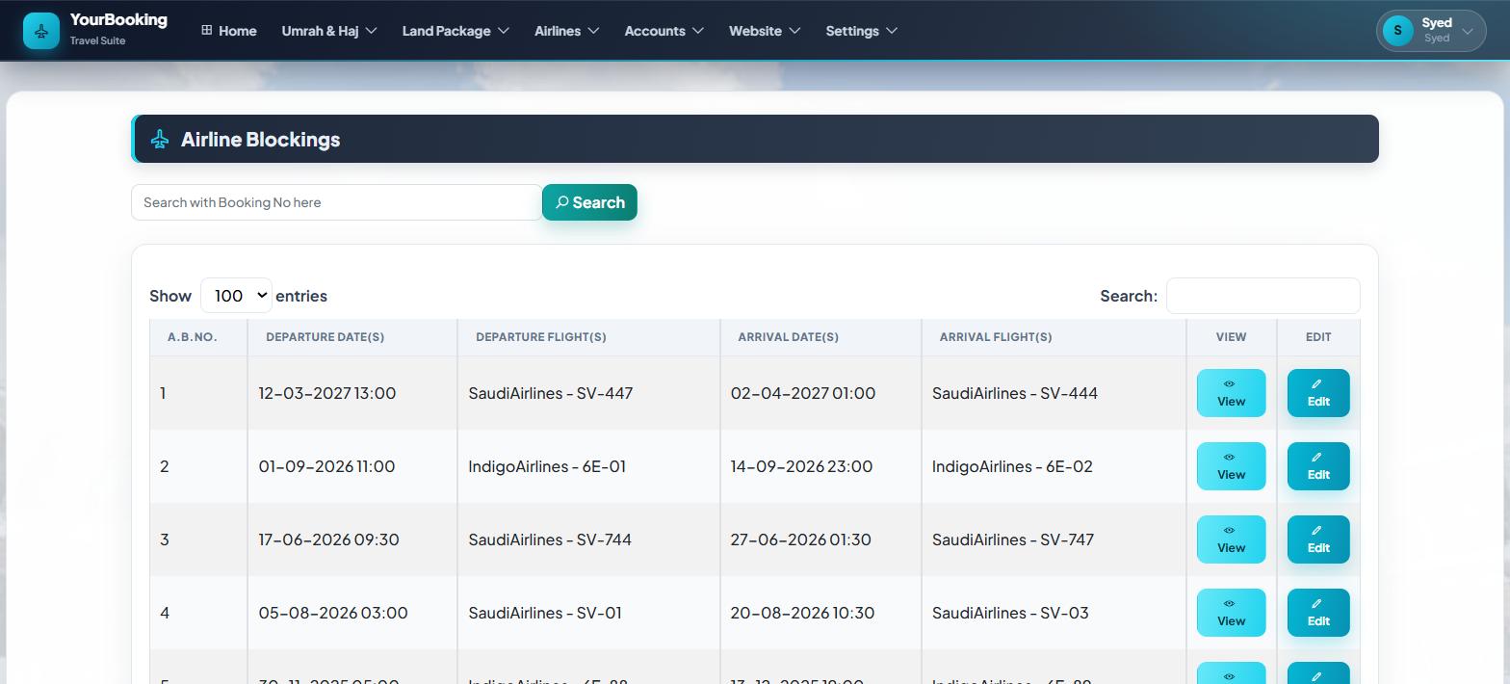
Task: Open the Settings dropdown menu
Action: [862, 31]
